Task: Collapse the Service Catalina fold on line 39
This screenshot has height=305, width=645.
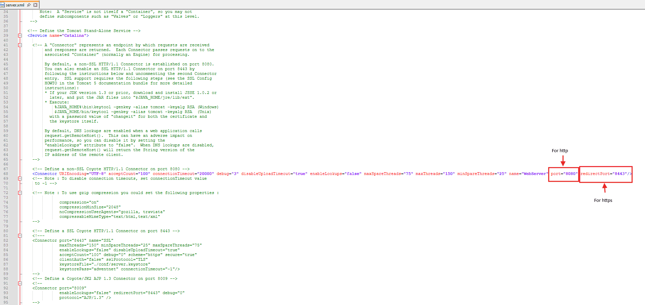Action: (x=20, y=35)
